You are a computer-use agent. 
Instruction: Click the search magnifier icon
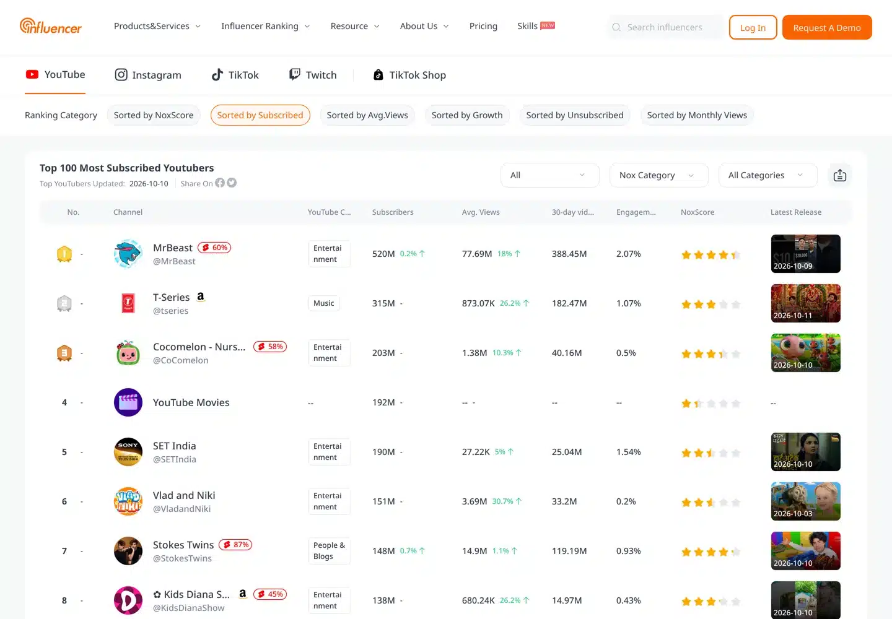(616, 27)
